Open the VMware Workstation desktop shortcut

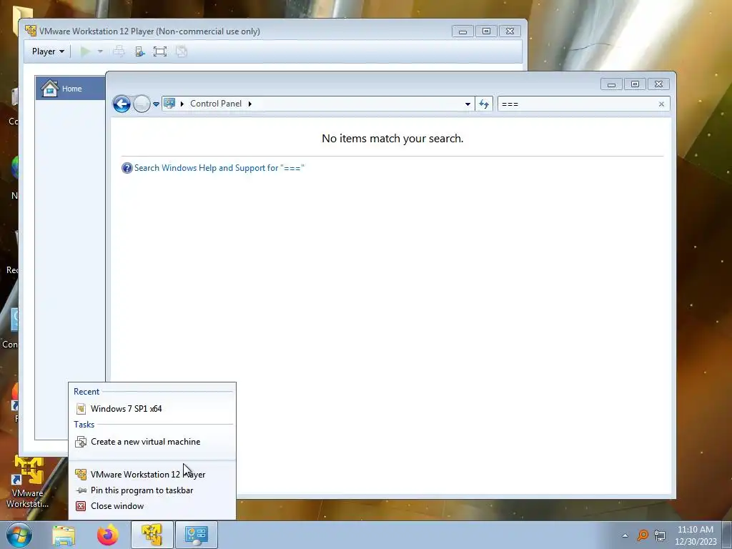pos(28,483)
